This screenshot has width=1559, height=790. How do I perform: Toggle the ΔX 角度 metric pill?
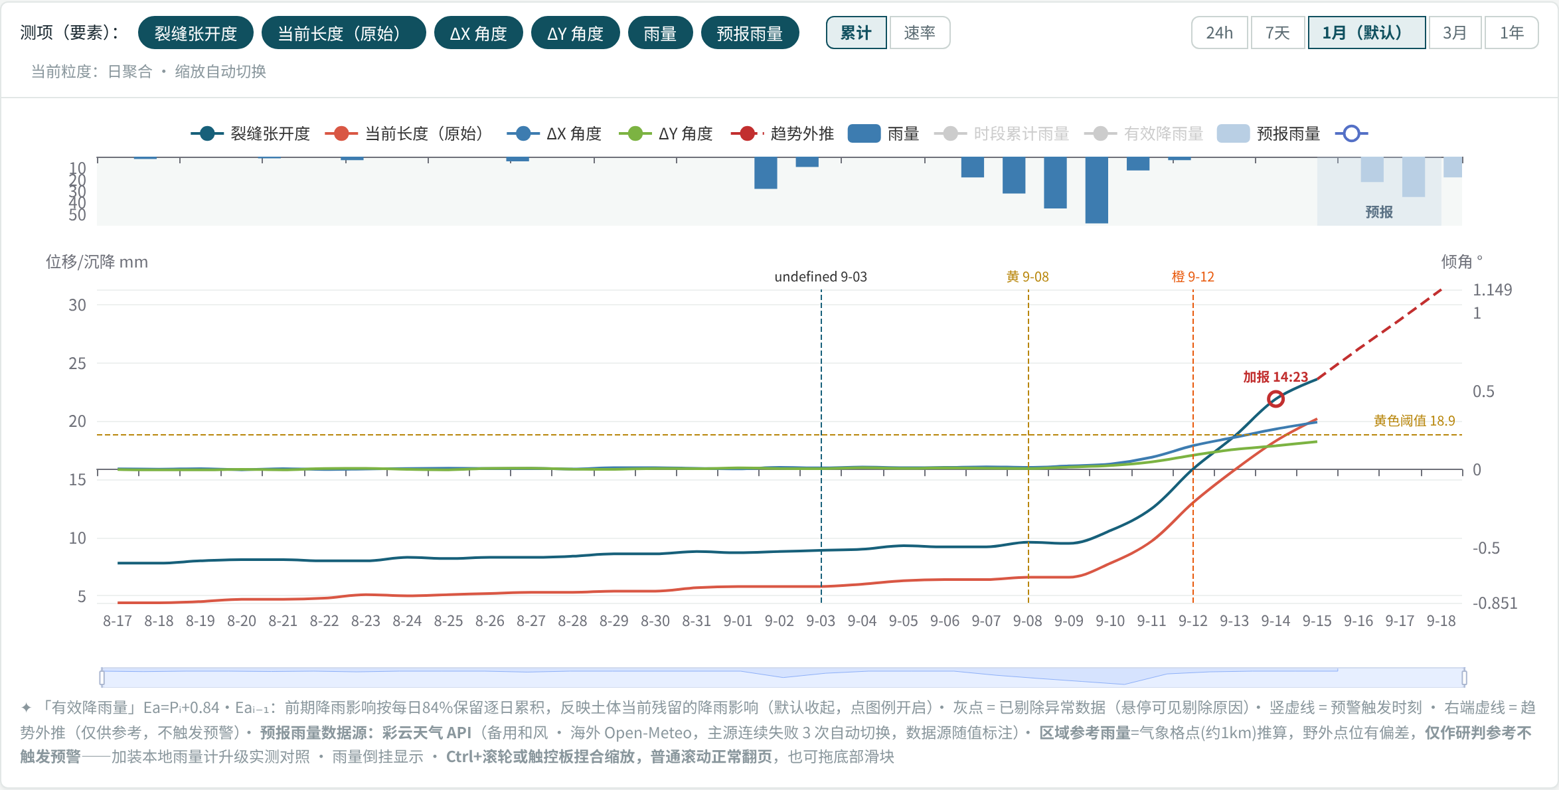[478, 33]
